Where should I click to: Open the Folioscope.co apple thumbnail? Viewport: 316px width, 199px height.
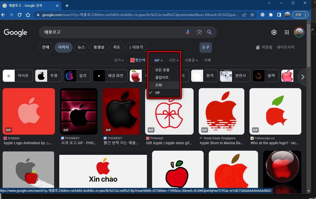(x=275, y=111)
